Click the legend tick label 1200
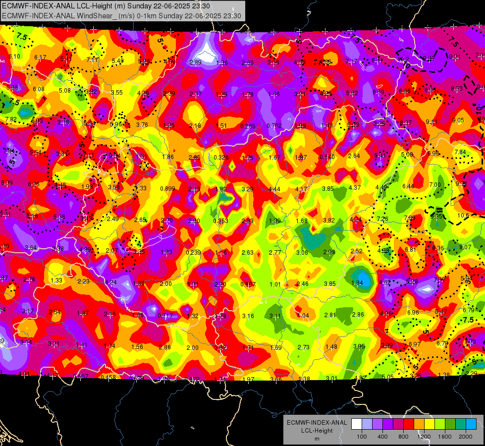The height and width of the screenshot is (446, 485). click(424, 437)
